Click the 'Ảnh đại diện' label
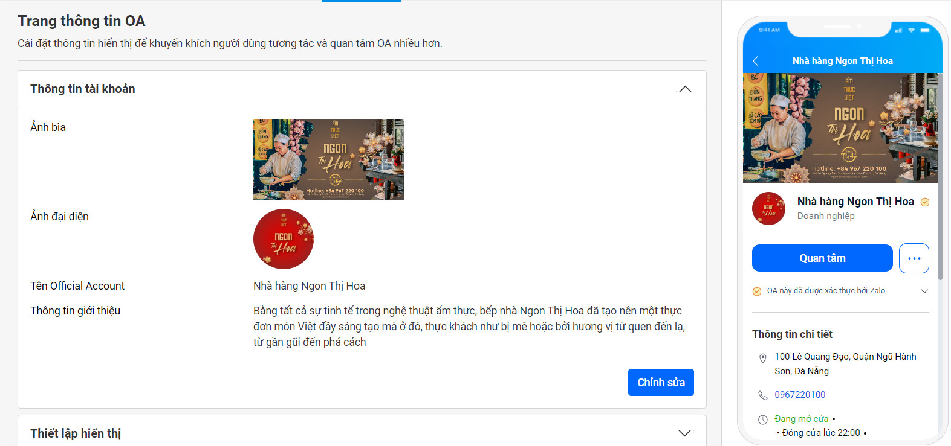Screen dimensions: 951x446 click(x=59, y=216)
